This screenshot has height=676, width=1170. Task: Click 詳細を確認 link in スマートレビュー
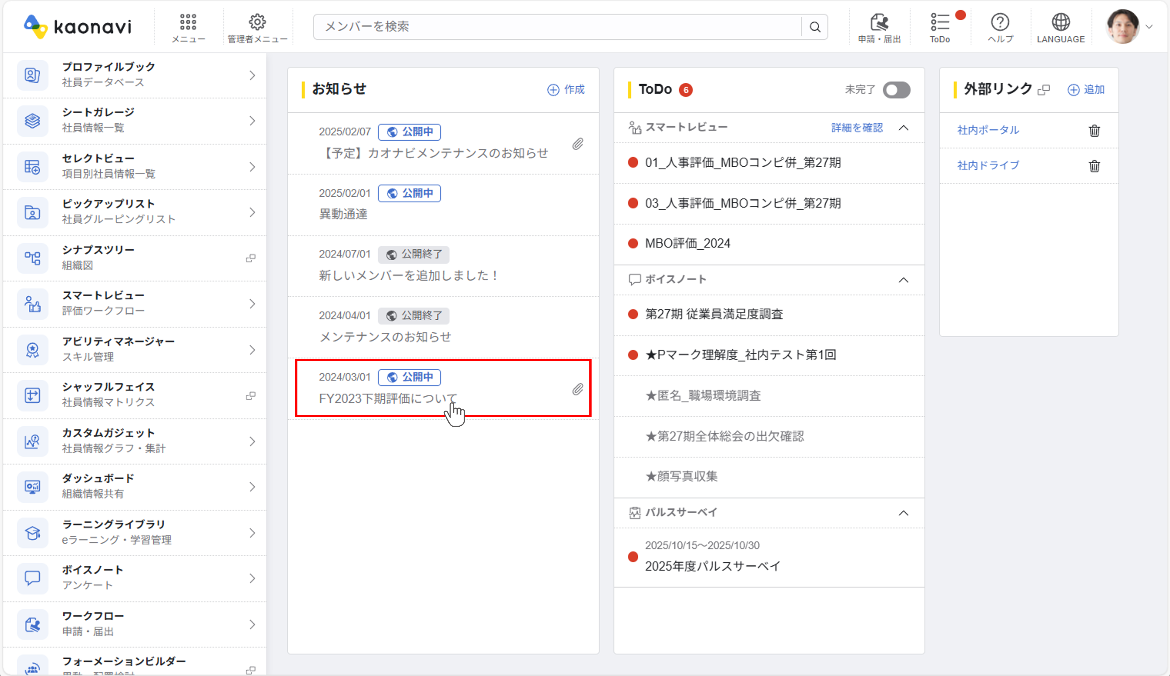click(857, 128)
